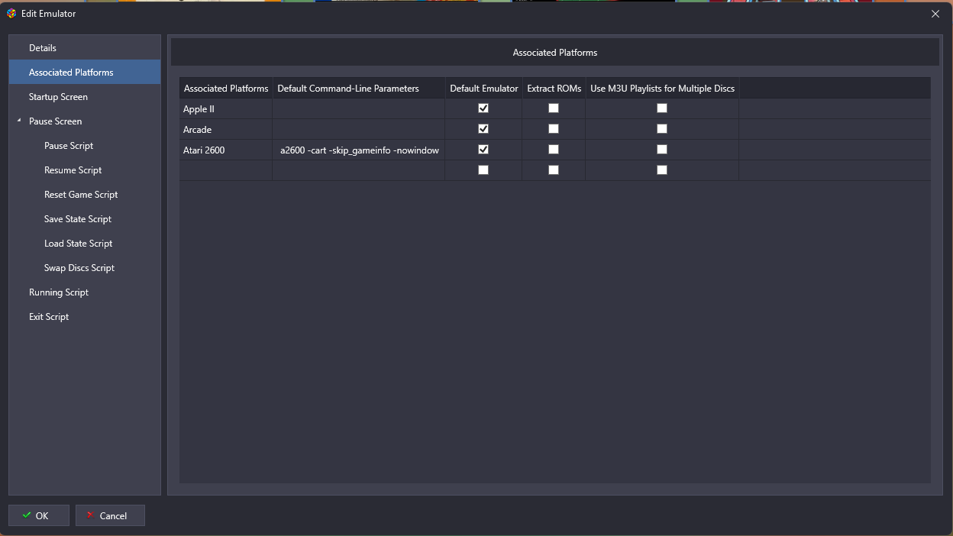Select the Atari 2600 platform cell
953x536 pixels.
(x=226, y=150)
